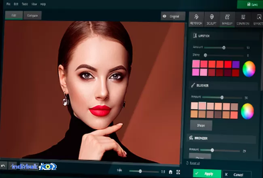The image size is (263, 178).
Task: Collapse the Blusher section header
Action: point(223,86)
